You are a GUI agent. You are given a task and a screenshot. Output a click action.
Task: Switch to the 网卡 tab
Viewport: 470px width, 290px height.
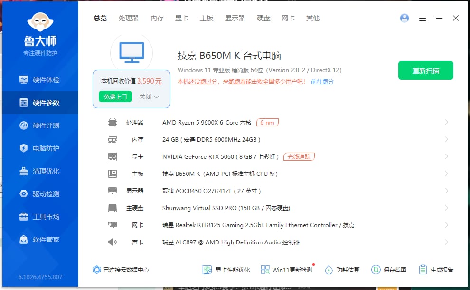[x=288, y=19]
